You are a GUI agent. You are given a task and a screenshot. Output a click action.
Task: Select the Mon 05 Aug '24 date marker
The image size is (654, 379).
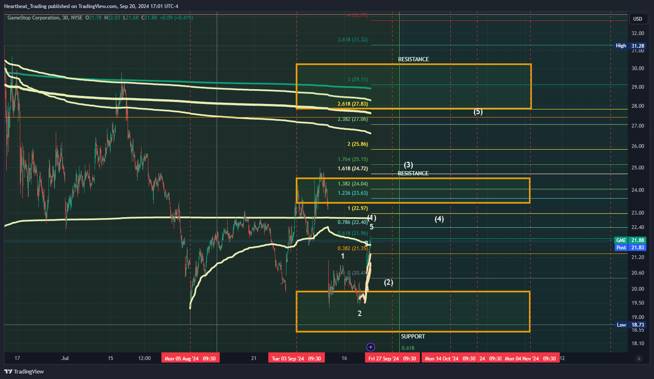[x=190, y=358]
